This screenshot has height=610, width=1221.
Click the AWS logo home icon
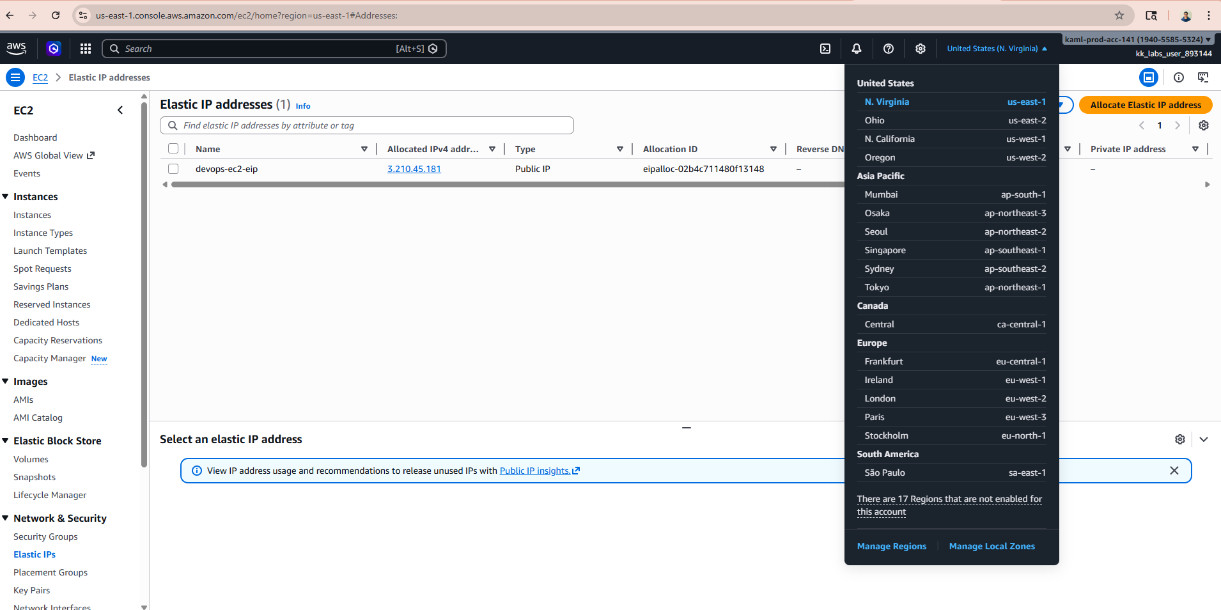click(17, 48)
